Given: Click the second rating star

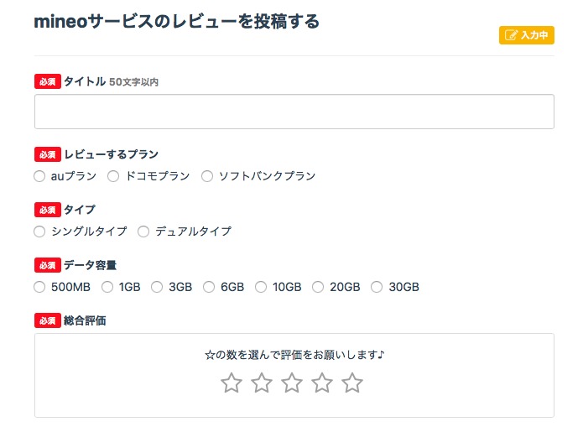Looking at the screenshot, I should (x=262, y=383).
